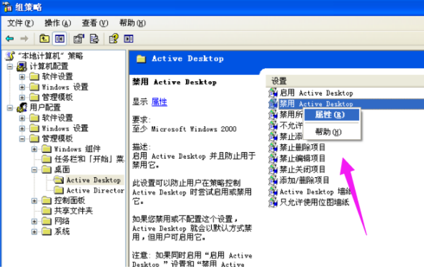This screenshot has height=274, width=424.
Task: Open the 文件(F) menu
Action: coord(22,23)
